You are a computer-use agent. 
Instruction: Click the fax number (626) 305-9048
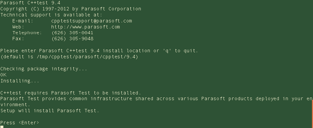coord(72,39)
